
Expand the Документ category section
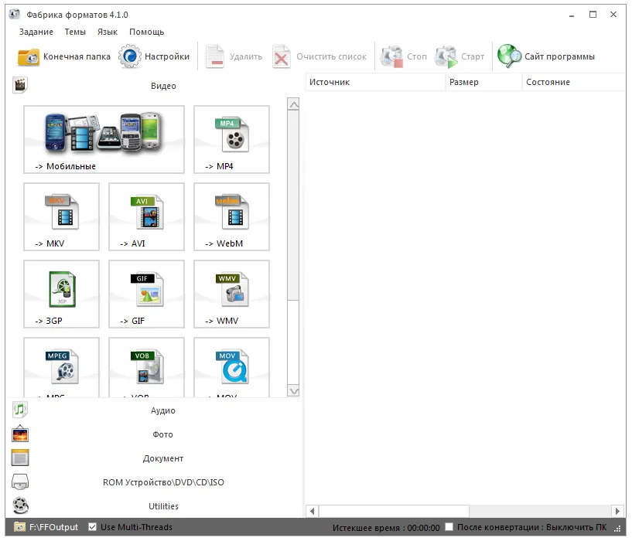162,458
